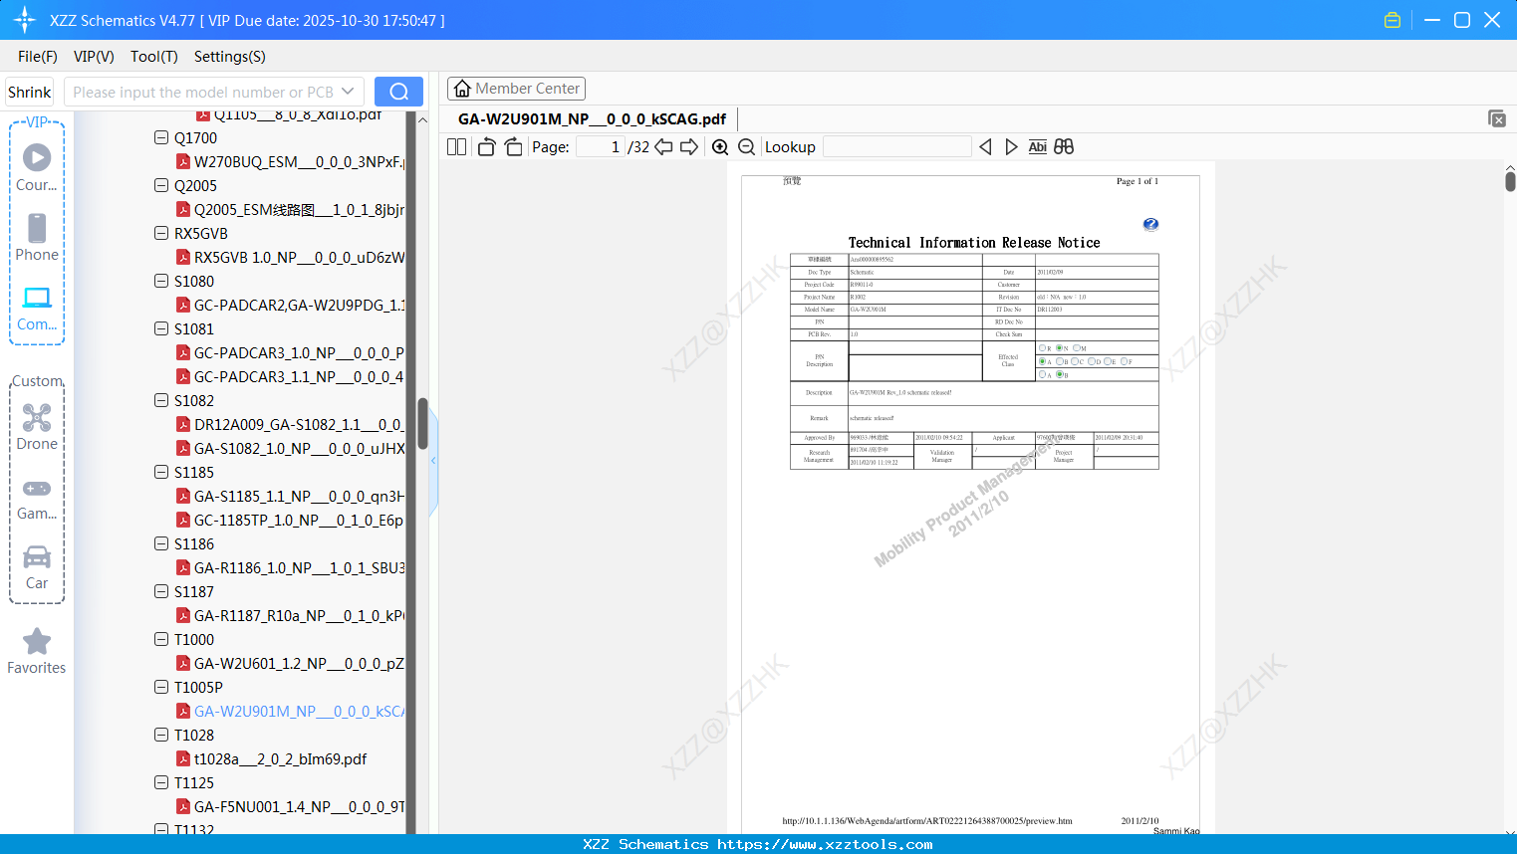Open the yellow toolbox icon in title bar
This screenshot has width=1517, height=854.
click(x=1392, y=20)
